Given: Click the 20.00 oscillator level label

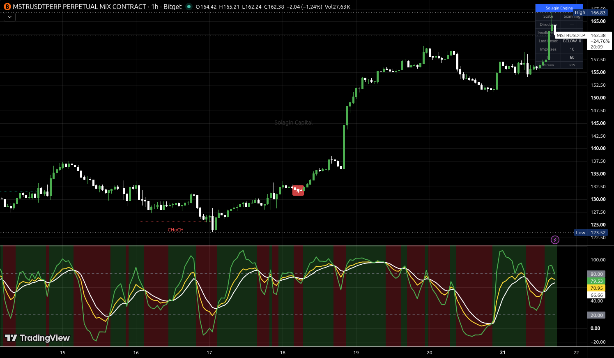Looking at the screenshot, I should click(x=597, y=315).
